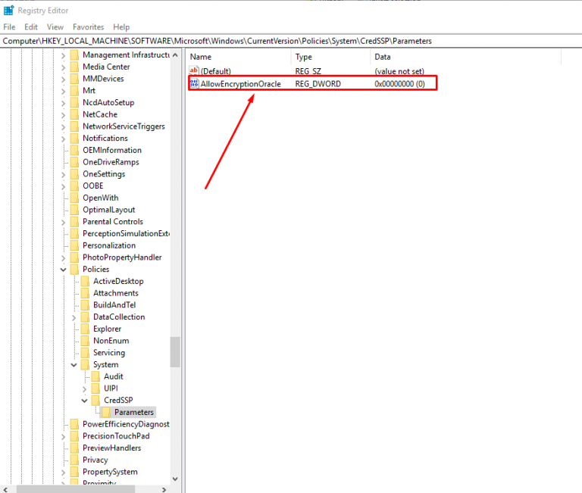Viewport: 582px width, 493px height.
Task: Click the tree pane scroll down arrow
Action: pyautogui.click(x=175, y=478)
